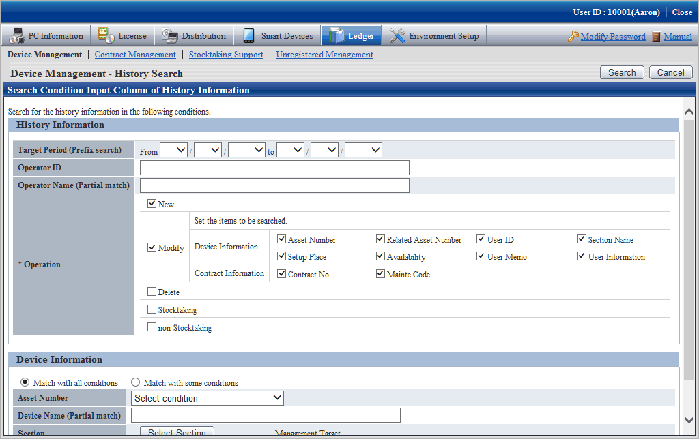Click the Operator Name input field
Screen dimensions: 699x439
coord(274,185)
